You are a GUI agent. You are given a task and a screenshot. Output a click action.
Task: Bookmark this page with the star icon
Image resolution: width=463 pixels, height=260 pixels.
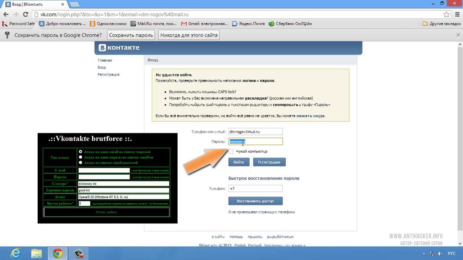(x=446, y=14)
